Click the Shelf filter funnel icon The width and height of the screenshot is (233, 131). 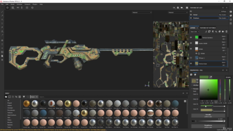(24, 97)
